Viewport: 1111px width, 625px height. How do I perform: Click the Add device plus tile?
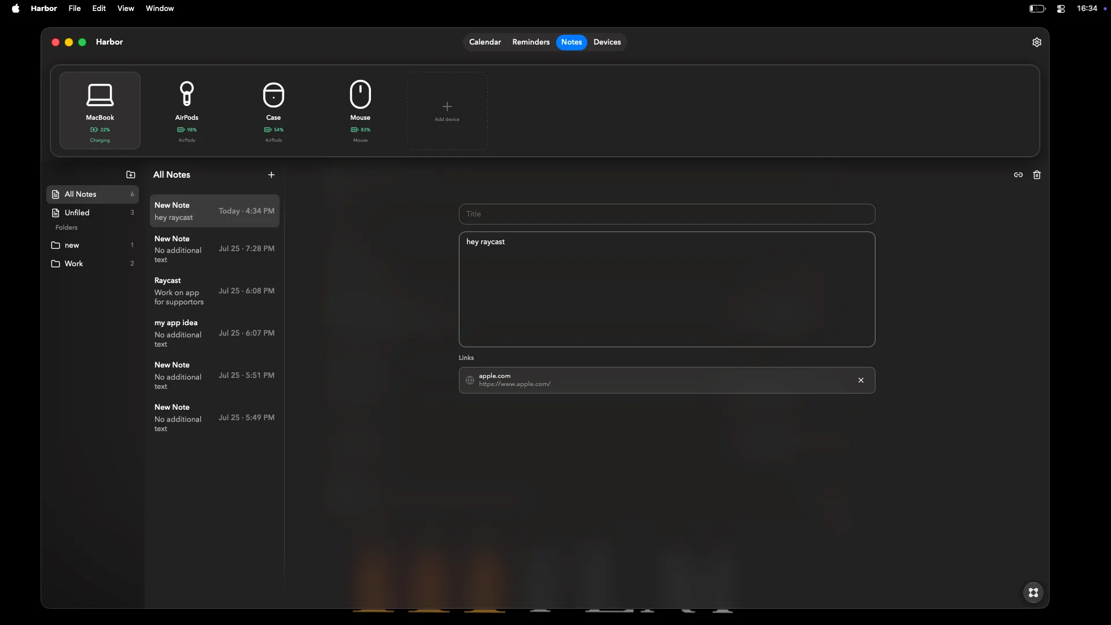(x=447, y=111)
